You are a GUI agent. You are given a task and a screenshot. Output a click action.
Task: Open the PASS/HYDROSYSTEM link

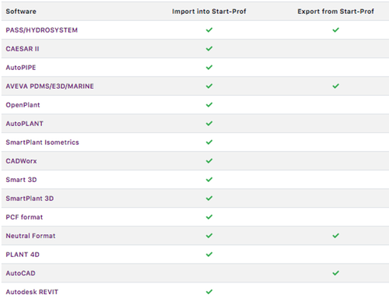(42, 30)
